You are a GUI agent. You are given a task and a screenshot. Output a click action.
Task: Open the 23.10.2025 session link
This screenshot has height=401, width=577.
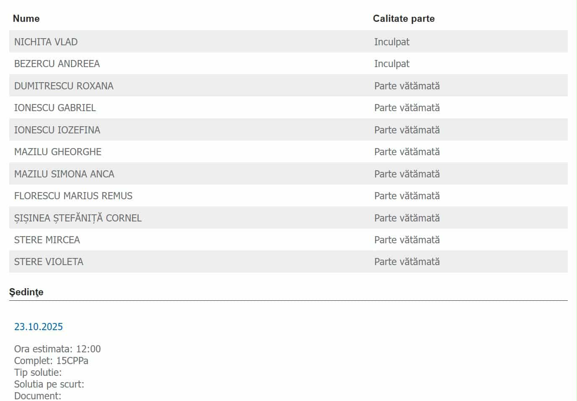[39, 327]
